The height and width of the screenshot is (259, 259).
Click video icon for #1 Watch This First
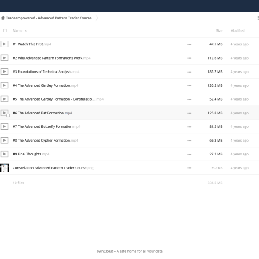click(4, 44)
